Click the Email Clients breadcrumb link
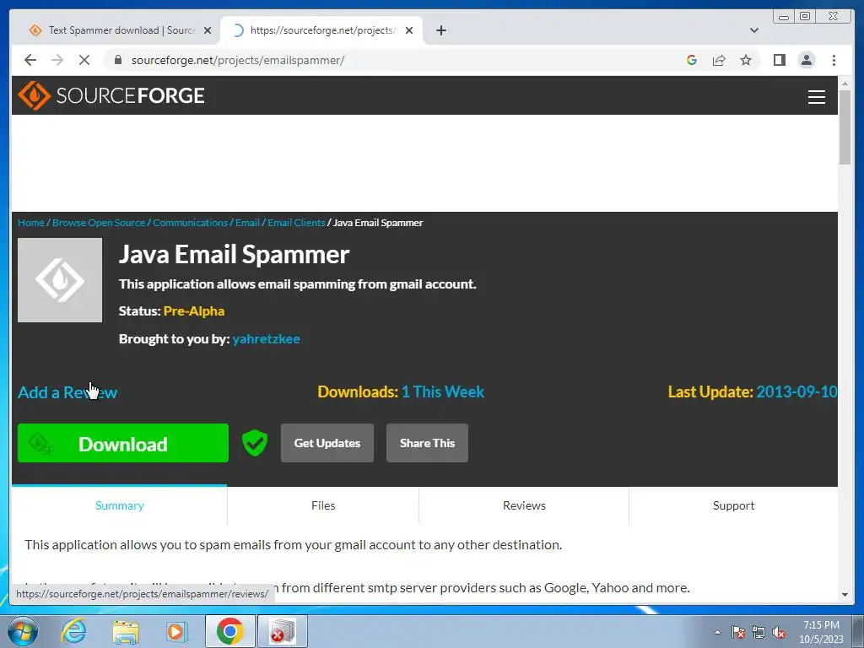 296,223
